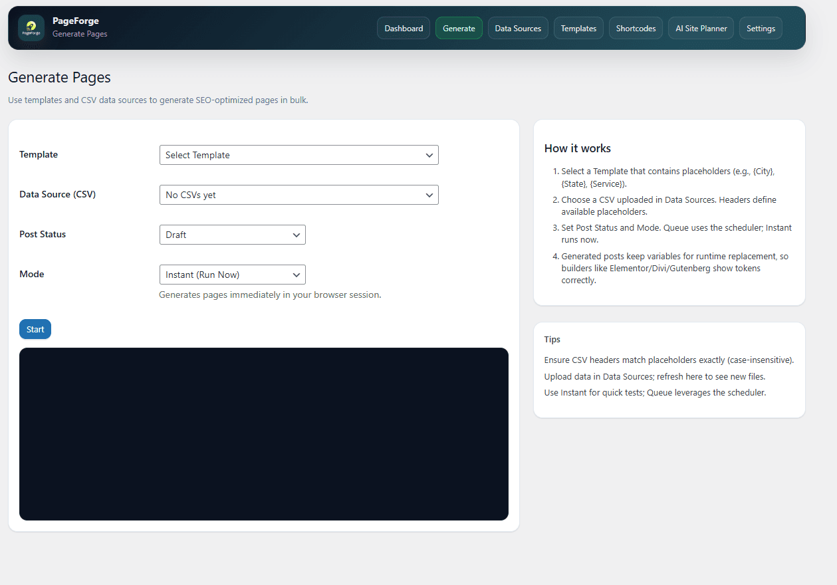This screenshot has width=837, height=585.
Task: Open the Template selection dropdown
Action: click(299, 155)
